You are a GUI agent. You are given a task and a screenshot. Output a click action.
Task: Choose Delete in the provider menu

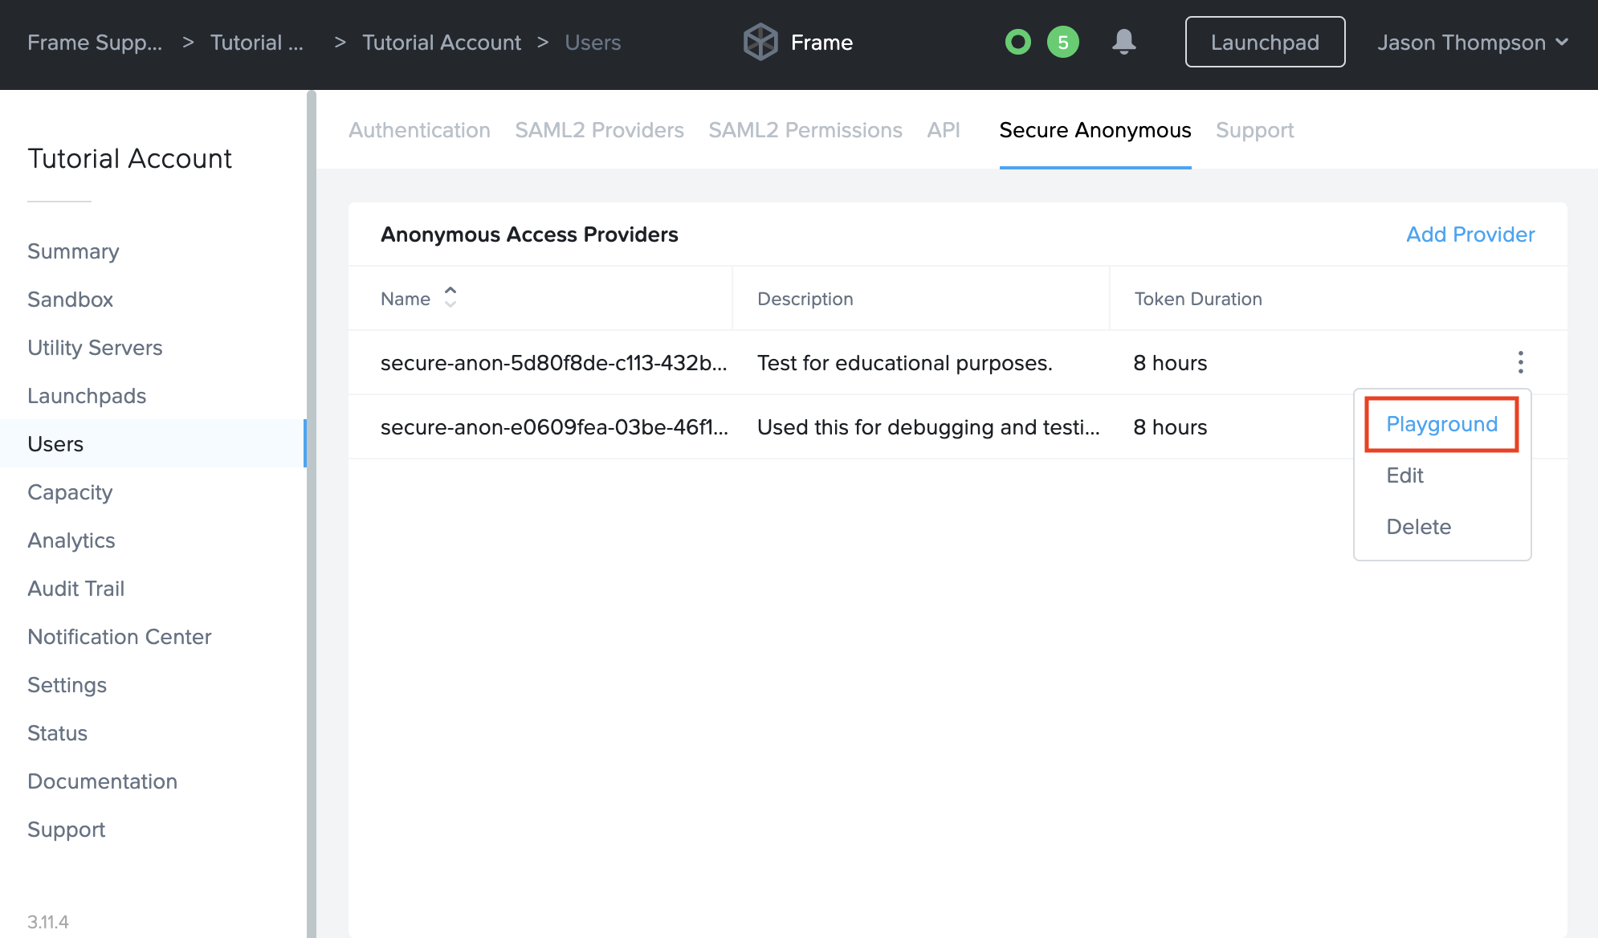(x=1418, y=527)
